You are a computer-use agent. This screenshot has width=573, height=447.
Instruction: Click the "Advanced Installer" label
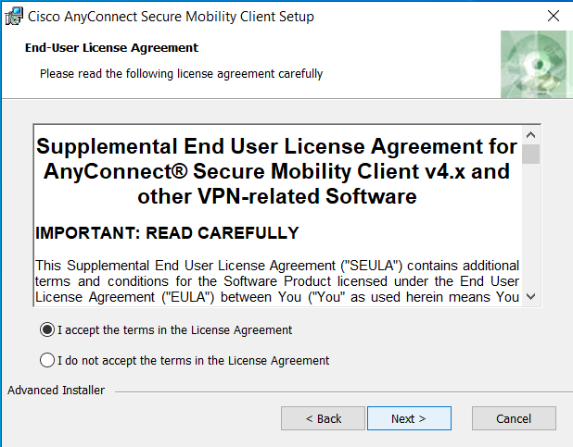tap(56, 390)
